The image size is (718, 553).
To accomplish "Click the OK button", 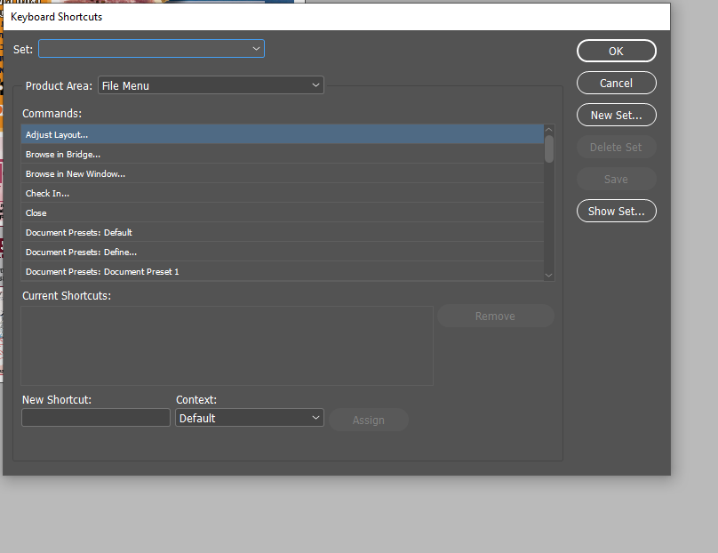I will (x=617, y=51).
